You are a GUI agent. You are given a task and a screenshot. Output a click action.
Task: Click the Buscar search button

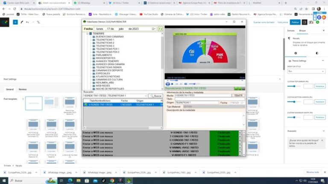(x=156, y=96)
